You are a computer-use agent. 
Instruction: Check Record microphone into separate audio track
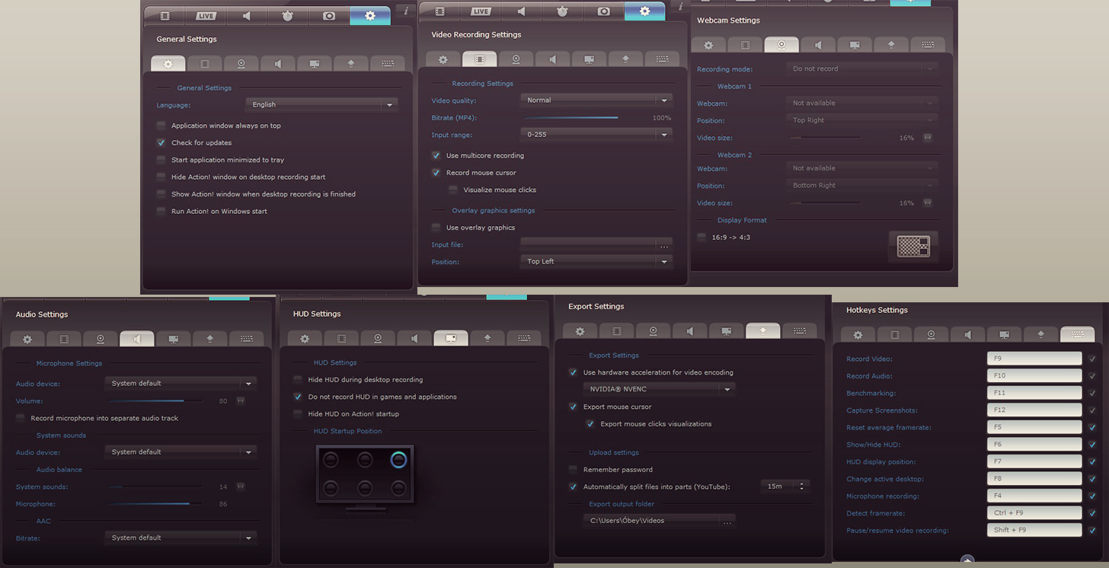21,418
